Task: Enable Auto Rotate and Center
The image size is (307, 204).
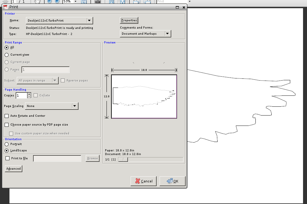Action: tap(7, 116)
